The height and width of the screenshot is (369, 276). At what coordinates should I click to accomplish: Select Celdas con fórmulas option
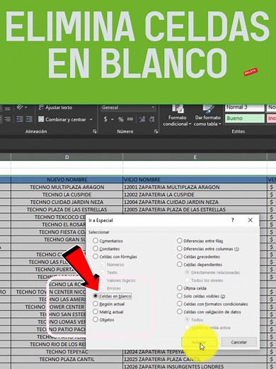pos(115,256)
